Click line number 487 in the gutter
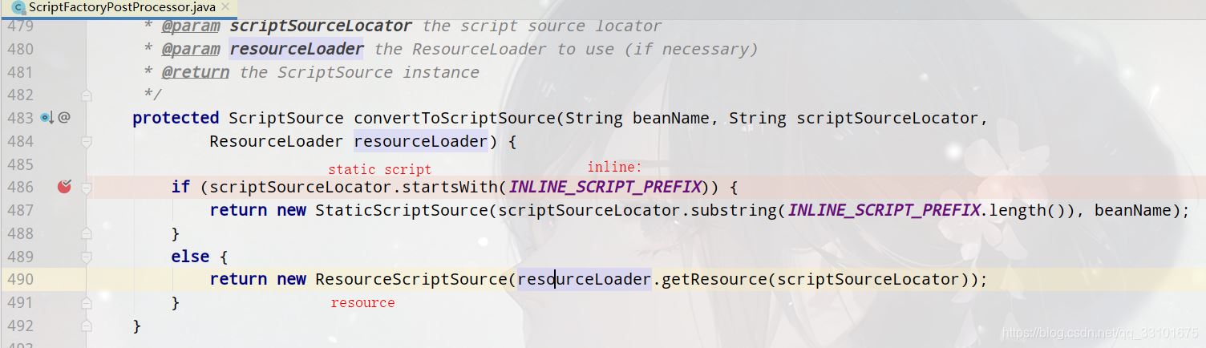 tap(20, 210)
